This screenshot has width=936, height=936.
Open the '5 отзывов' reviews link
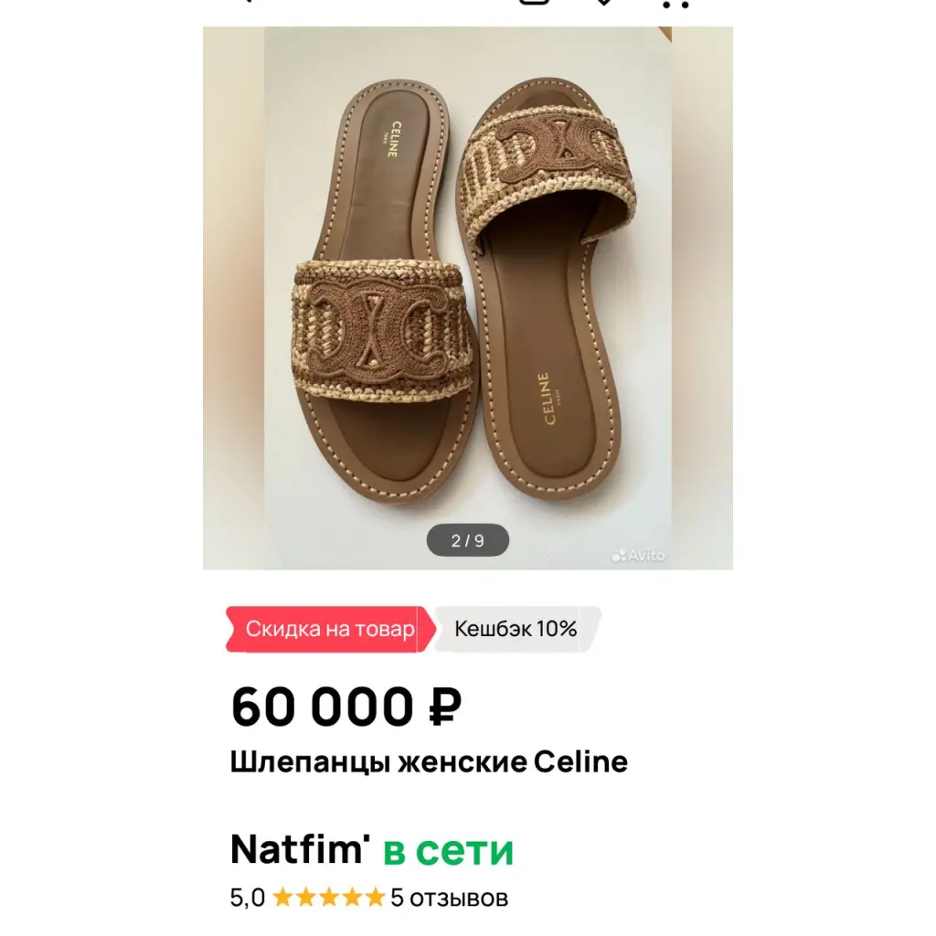pyautogui.click(x=449, y=898)
